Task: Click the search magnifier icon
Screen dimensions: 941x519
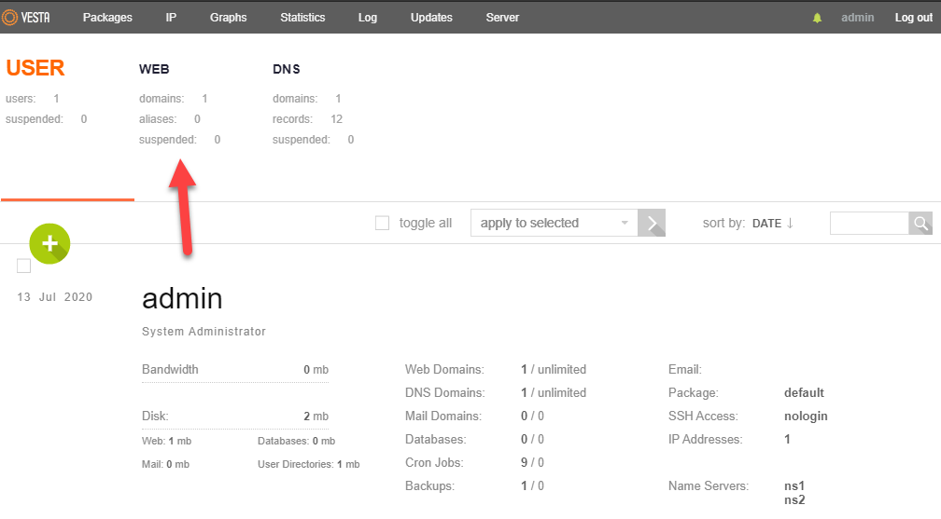Action: (920, 223)
